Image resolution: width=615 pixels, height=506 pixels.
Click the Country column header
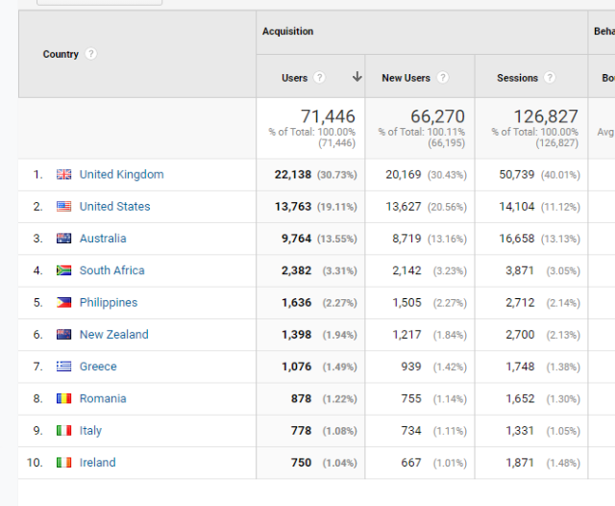click(61, 54)
